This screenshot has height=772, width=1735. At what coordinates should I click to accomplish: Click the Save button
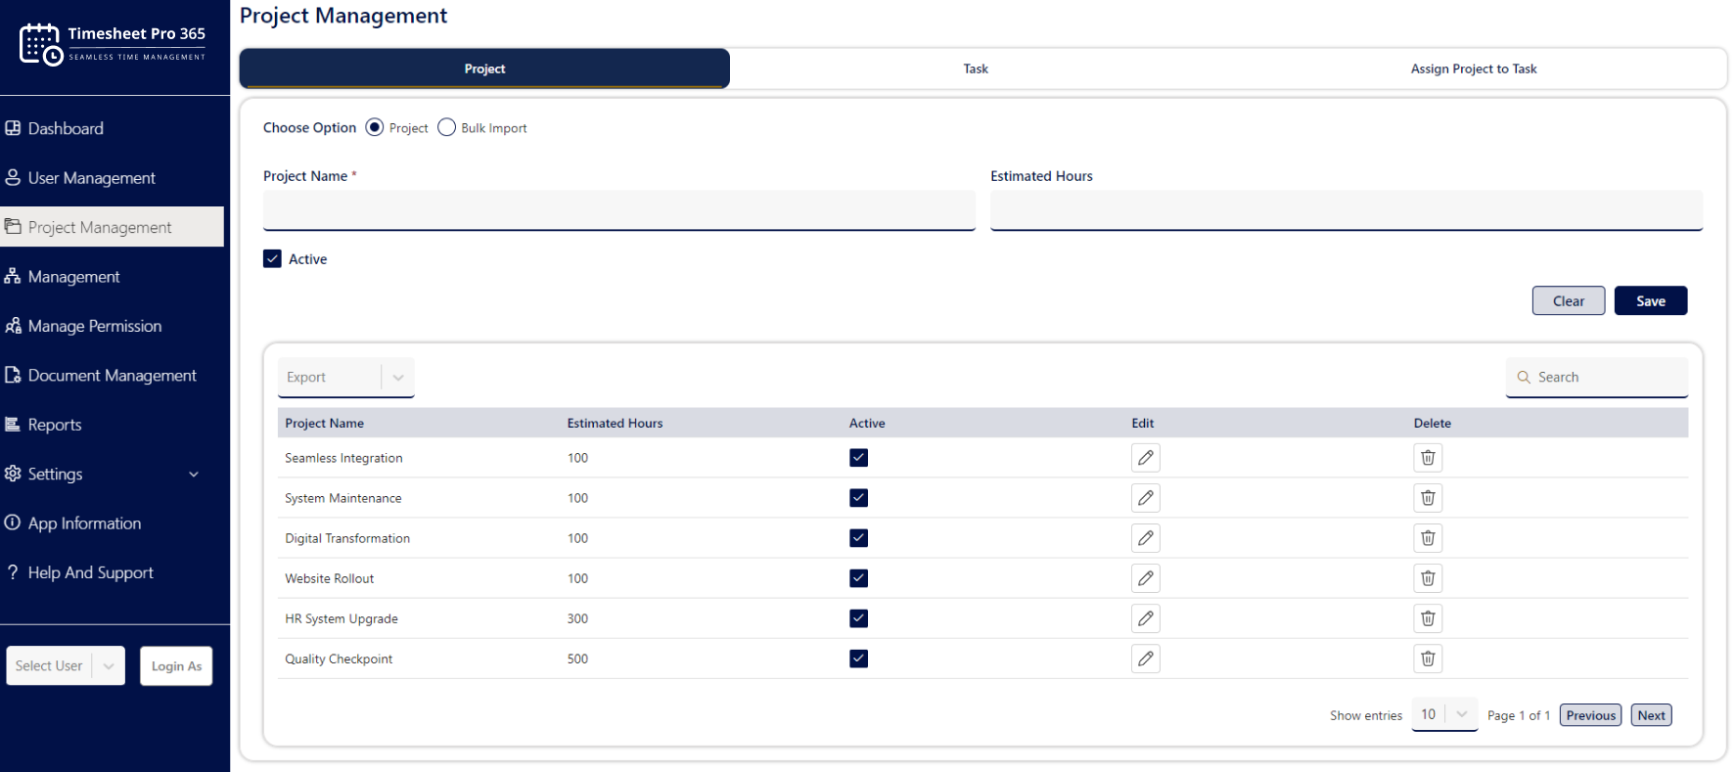[1651, 300]
